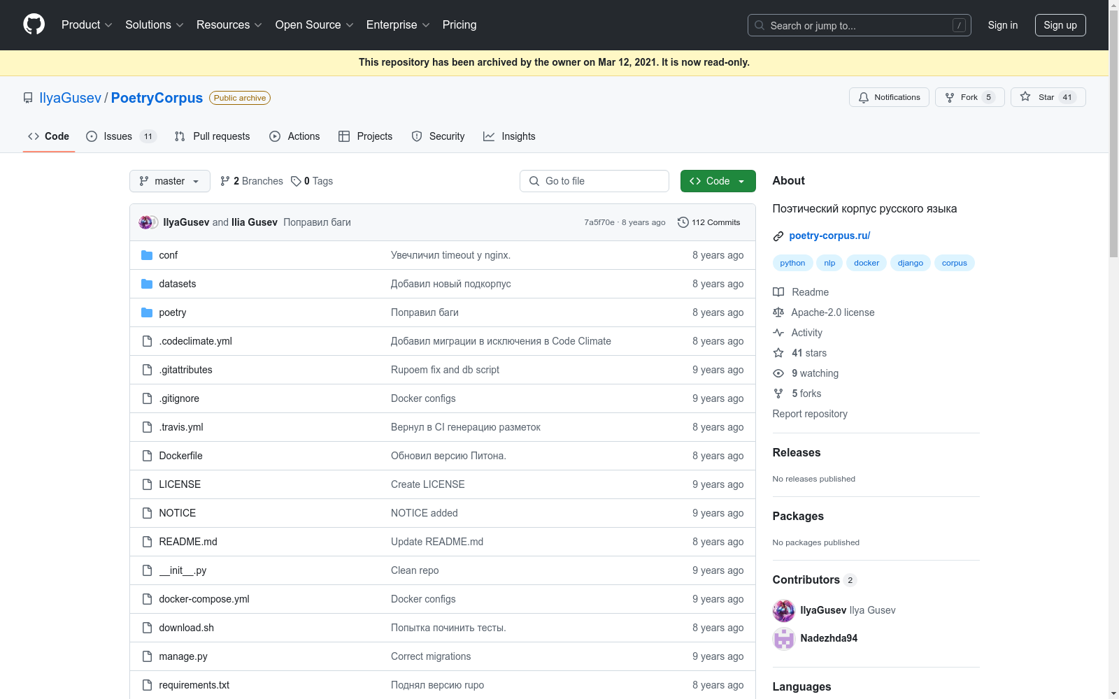This screenshot has width=1119, height=699.
Task: Click the star icon in Star button
Action: [1025, 97]
